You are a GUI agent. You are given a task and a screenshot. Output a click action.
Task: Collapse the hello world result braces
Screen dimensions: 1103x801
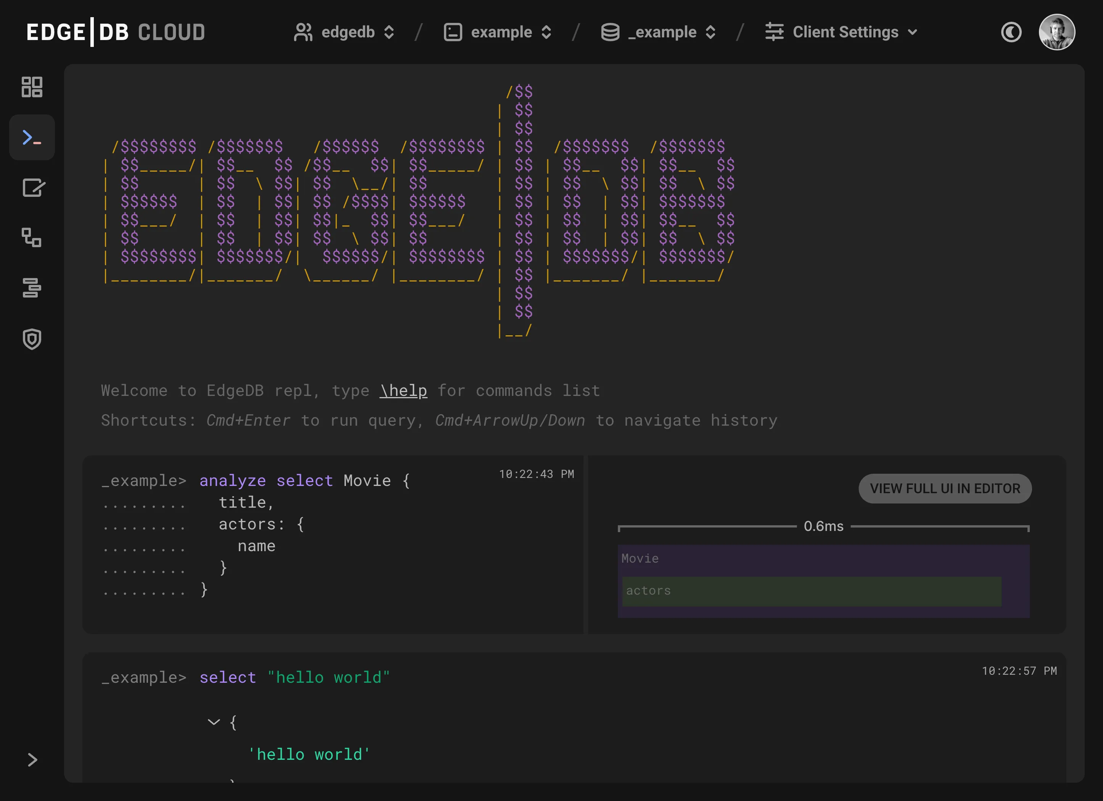click(x=214, y=722)
